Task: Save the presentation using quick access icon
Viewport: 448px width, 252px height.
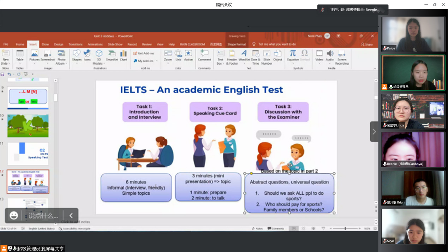Action: pos(2,74)
